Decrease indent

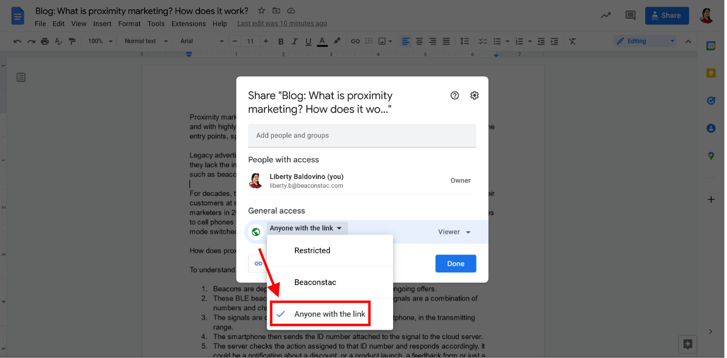point(541,41)
